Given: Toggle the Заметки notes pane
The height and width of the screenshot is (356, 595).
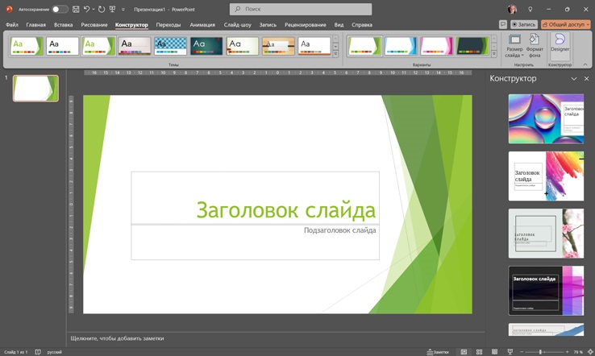Looking at the screenshot, I should [x=438, y=352].
